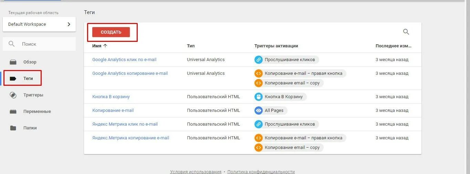Click into the Поиск search field
This screenshot has height=174, width=470.
(x=45, y=44)
